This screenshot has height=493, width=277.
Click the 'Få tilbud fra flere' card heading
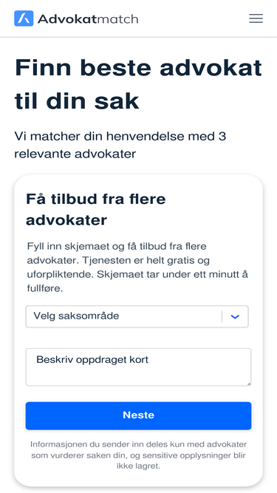click(x=96, y=200)
